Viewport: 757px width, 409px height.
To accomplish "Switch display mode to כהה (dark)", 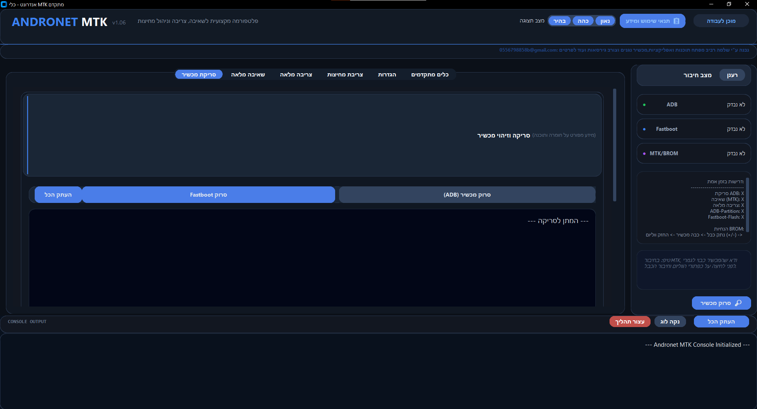I will tap(583, 21).
